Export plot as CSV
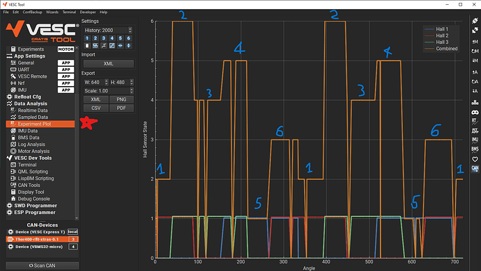The image size is (481, 271). 96,108
